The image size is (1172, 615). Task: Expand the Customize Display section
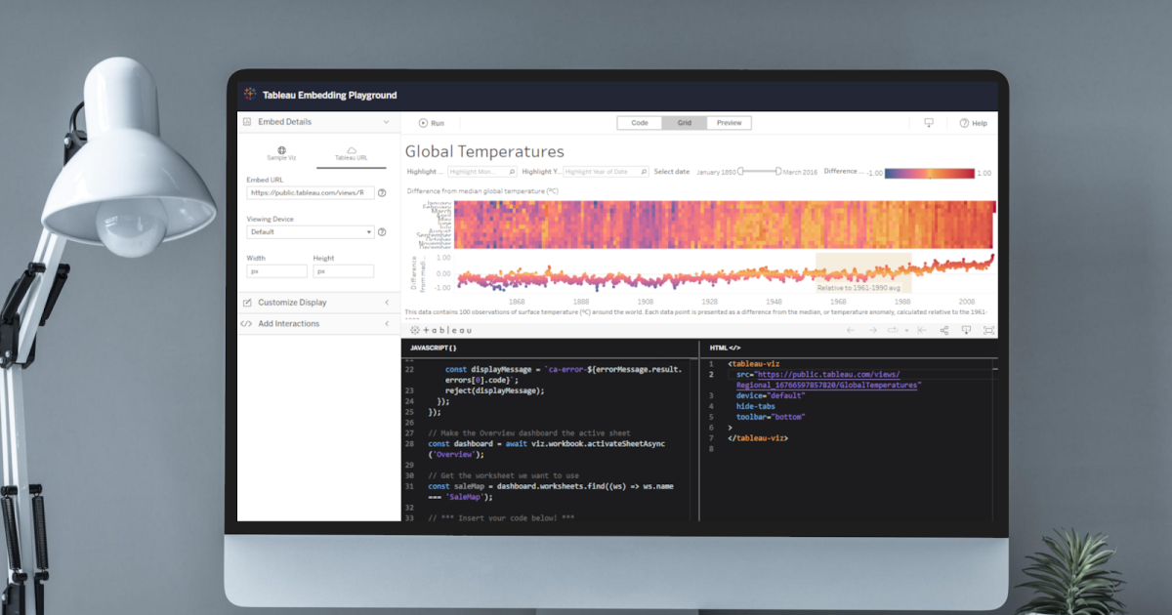click(x=387, y=303)
